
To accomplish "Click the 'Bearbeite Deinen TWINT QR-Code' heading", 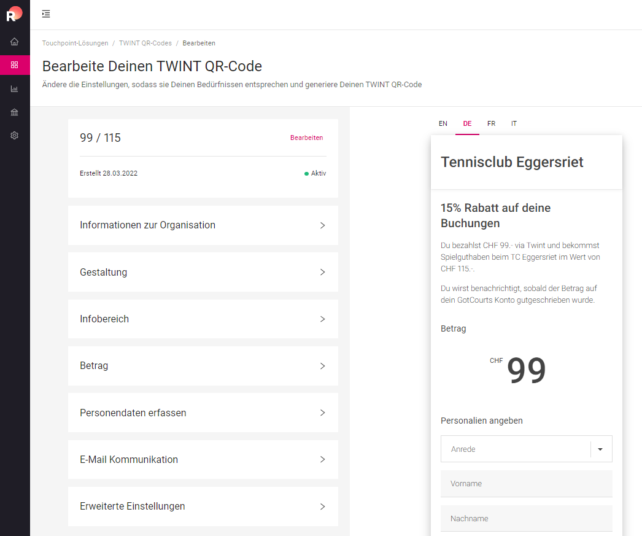I will point(152,66).
